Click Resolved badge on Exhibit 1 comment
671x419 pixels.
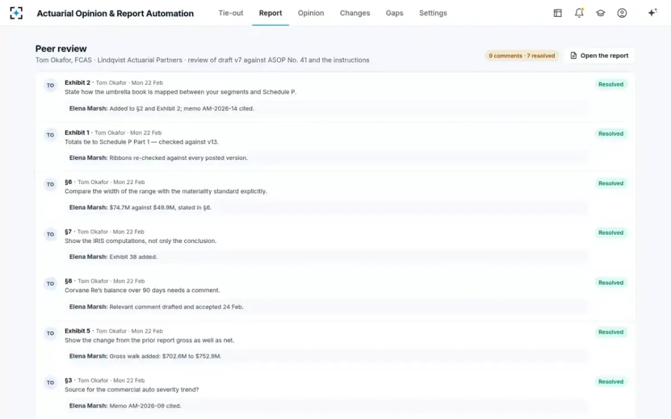(x=611, y=134)
